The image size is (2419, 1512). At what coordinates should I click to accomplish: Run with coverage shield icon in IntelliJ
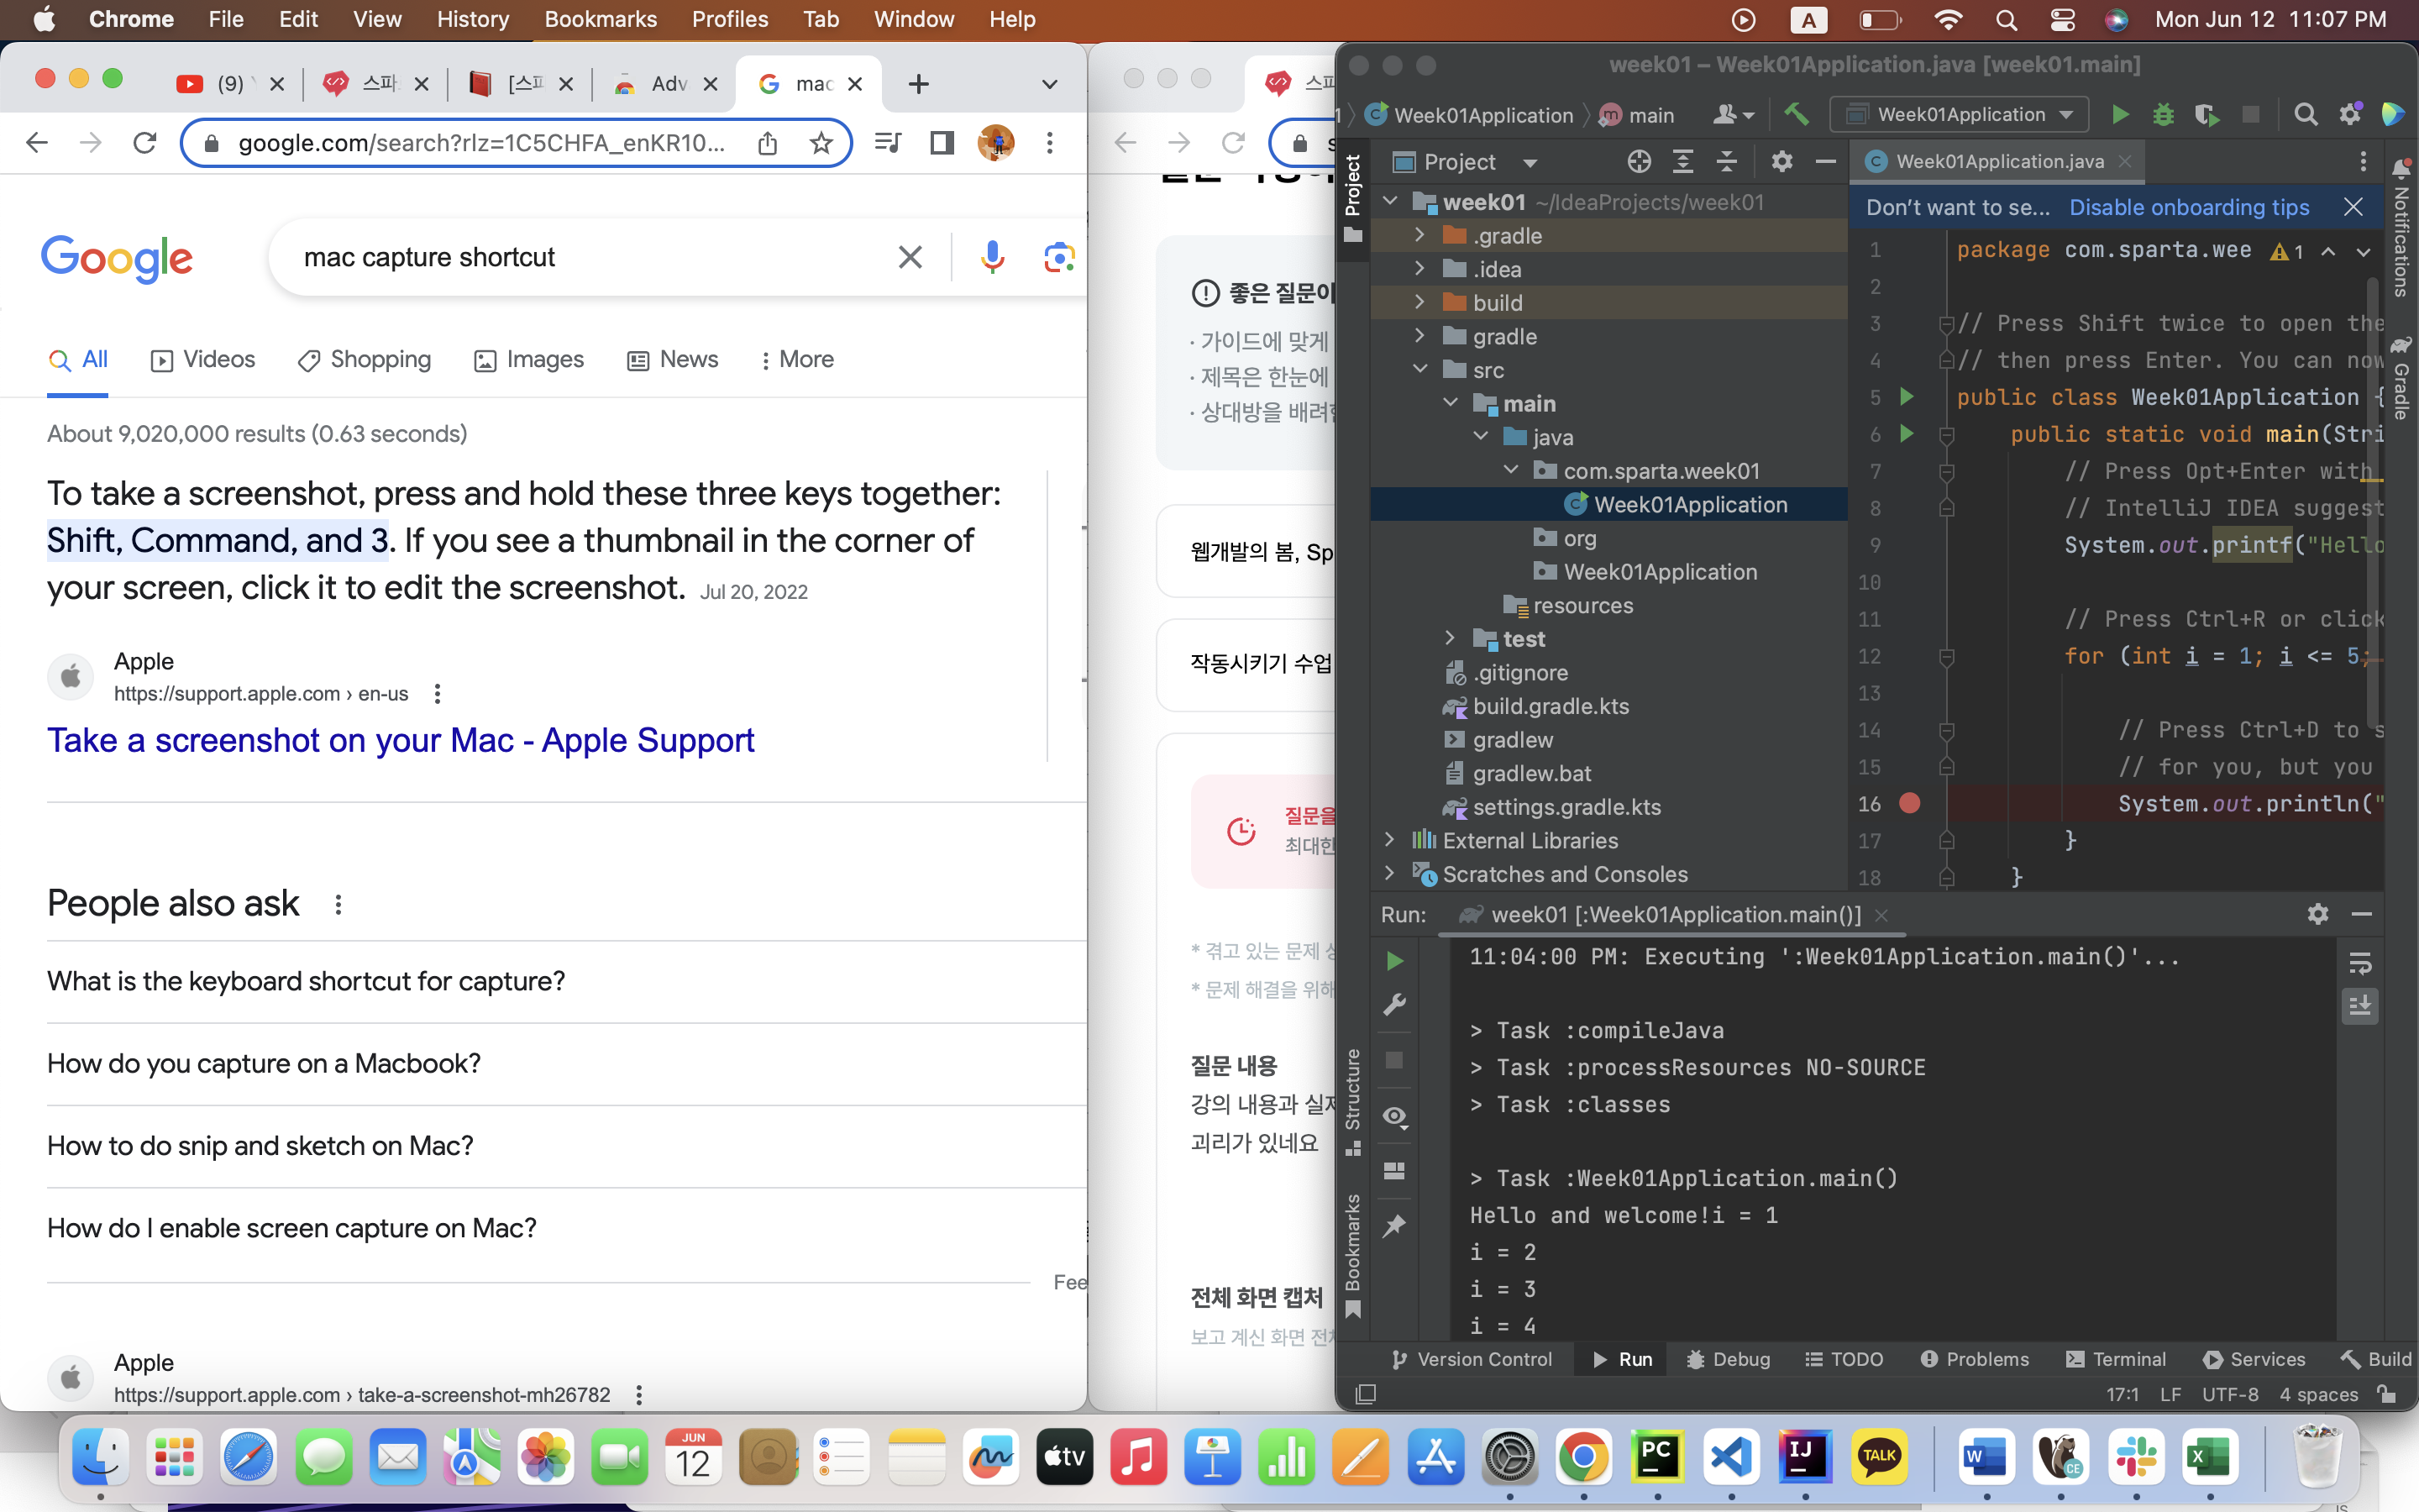(x=2206, y=115)
